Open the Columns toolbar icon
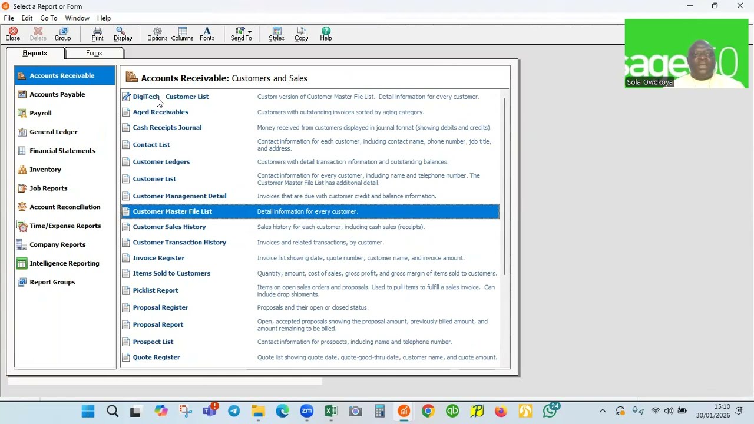Image resolution: width=754 pixels, height=424 pixels. pos(182,34)
